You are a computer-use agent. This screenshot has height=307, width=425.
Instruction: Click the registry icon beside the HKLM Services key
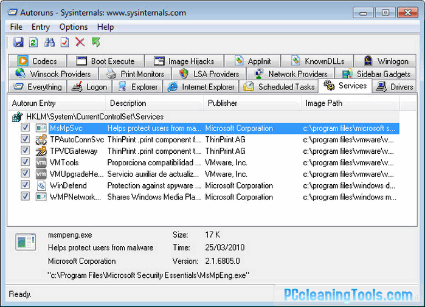(18, 117)
